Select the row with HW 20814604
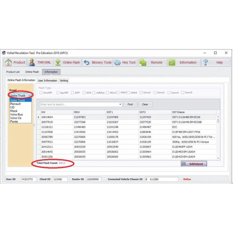 (127, 117)
